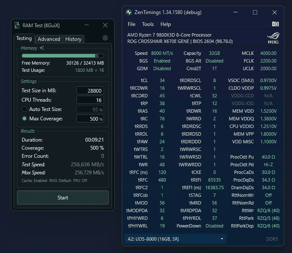
Task: Switch to the History tab
Action: pos(73,39)
